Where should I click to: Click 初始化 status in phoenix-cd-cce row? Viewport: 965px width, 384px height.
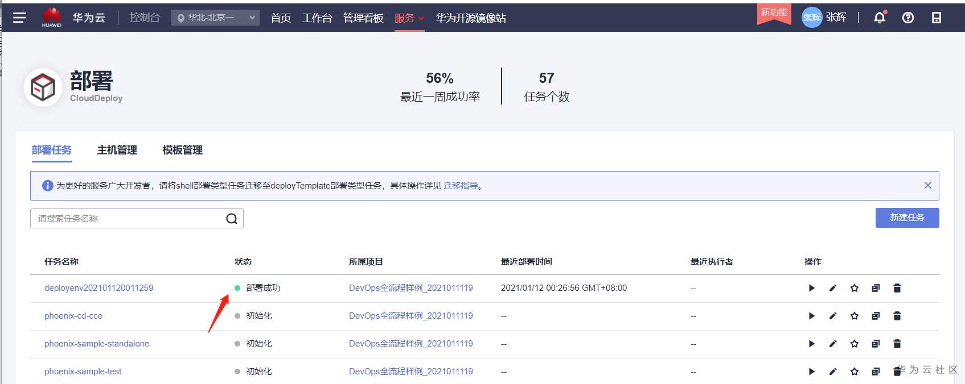pyautogui.click(x=259, y=316)
